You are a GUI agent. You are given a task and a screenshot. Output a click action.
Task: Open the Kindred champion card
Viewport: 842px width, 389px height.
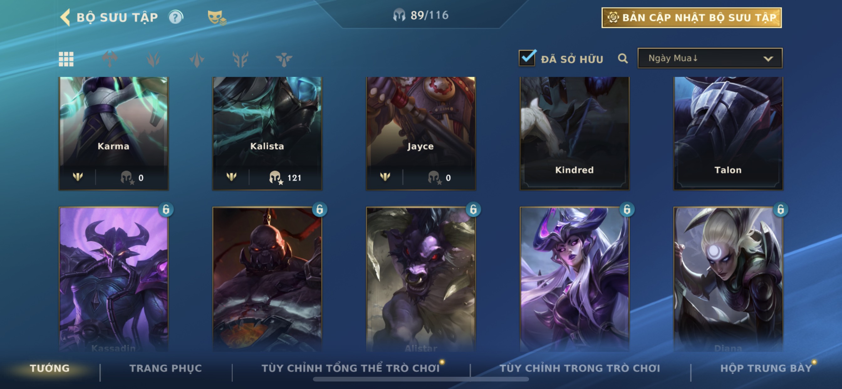[x=574, y=133]
